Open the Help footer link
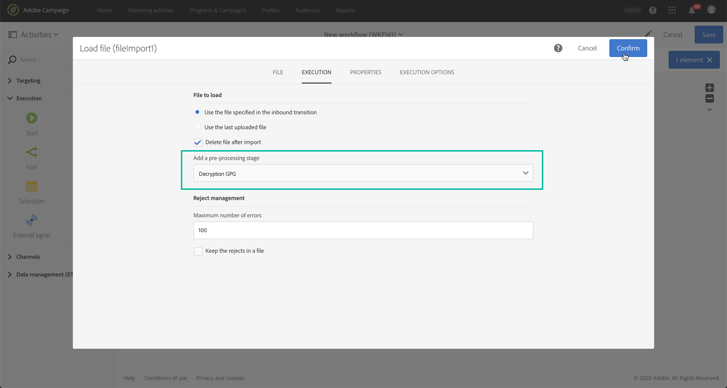The height and width of the screenshot is (388, 727). [x=129, y=378]
